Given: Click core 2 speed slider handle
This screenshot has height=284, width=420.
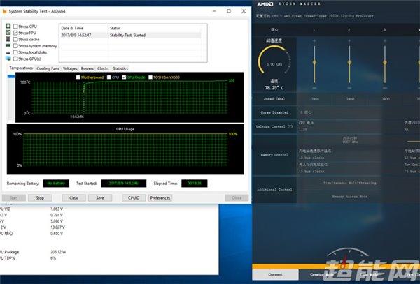Looking at the screenshot, I should [x=349, y=62].
